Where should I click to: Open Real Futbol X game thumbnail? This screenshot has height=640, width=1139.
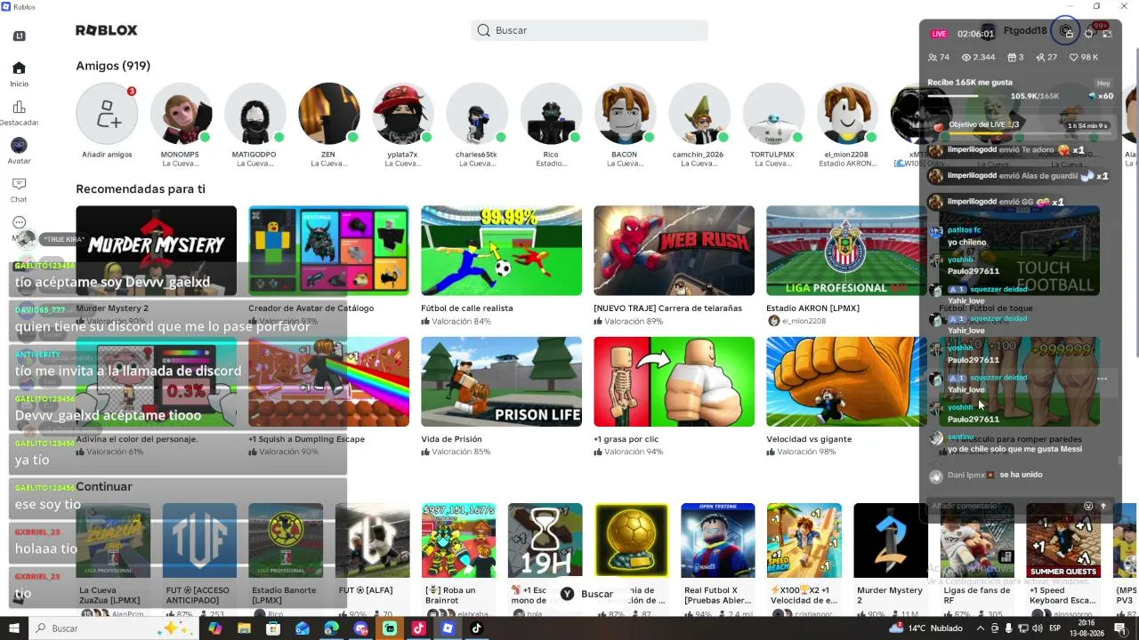coord(718,540)
